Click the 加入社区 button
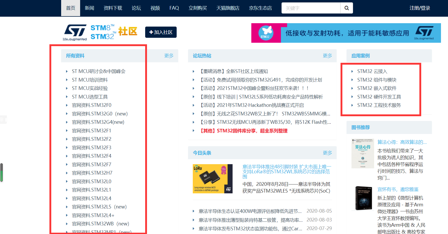The height and width of the screenshot is (234, 448). click(x=161, y=32)
